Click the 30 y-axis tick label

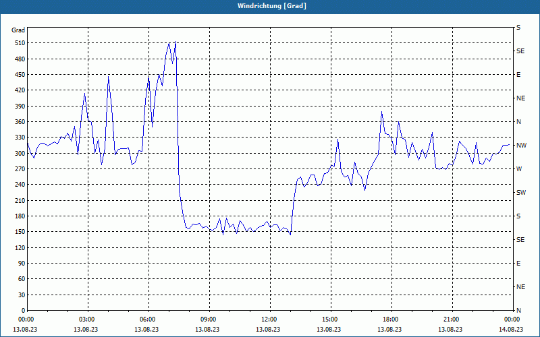[22, 295]
